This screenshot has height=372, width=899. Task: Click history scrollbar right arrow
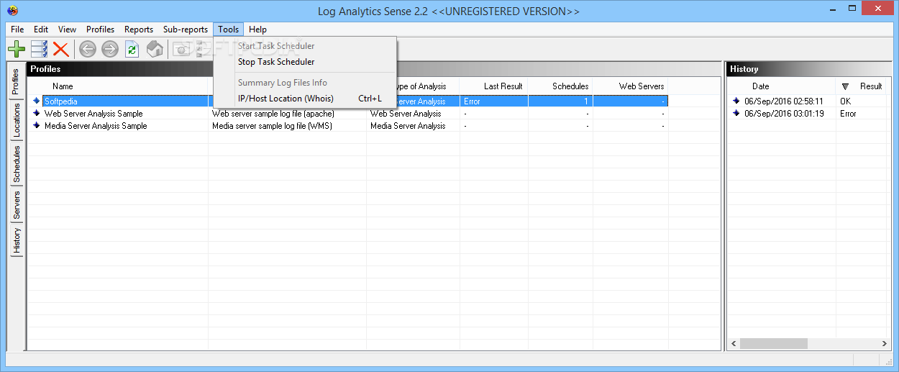click(884, 344)
